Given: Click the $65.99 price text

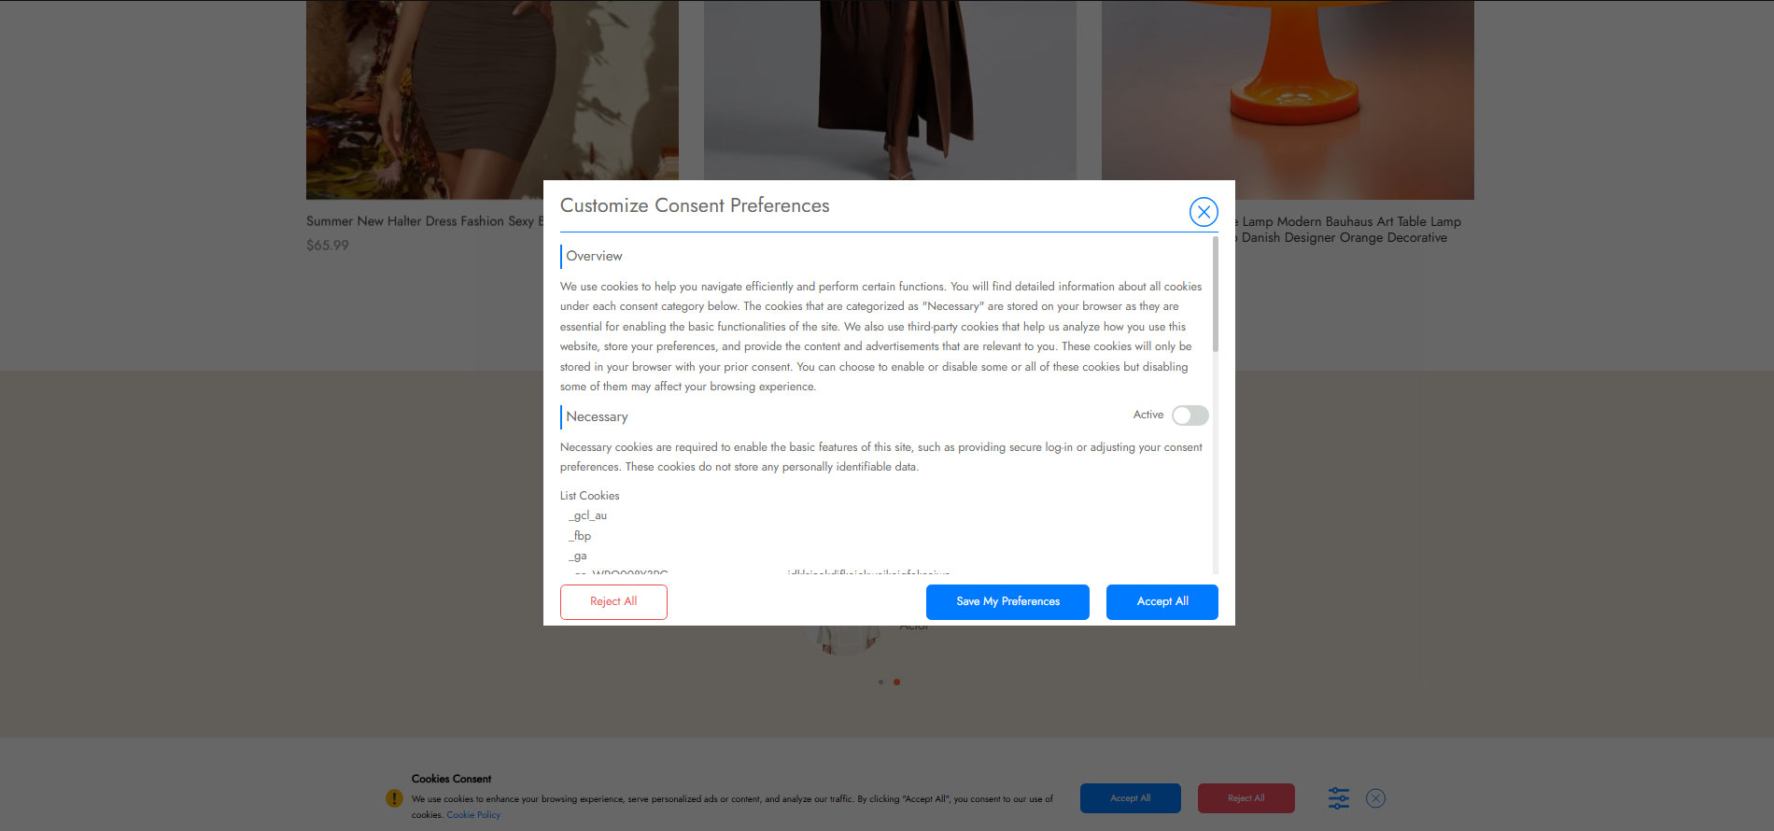Looking at the screenshot, I should (328, 246).
